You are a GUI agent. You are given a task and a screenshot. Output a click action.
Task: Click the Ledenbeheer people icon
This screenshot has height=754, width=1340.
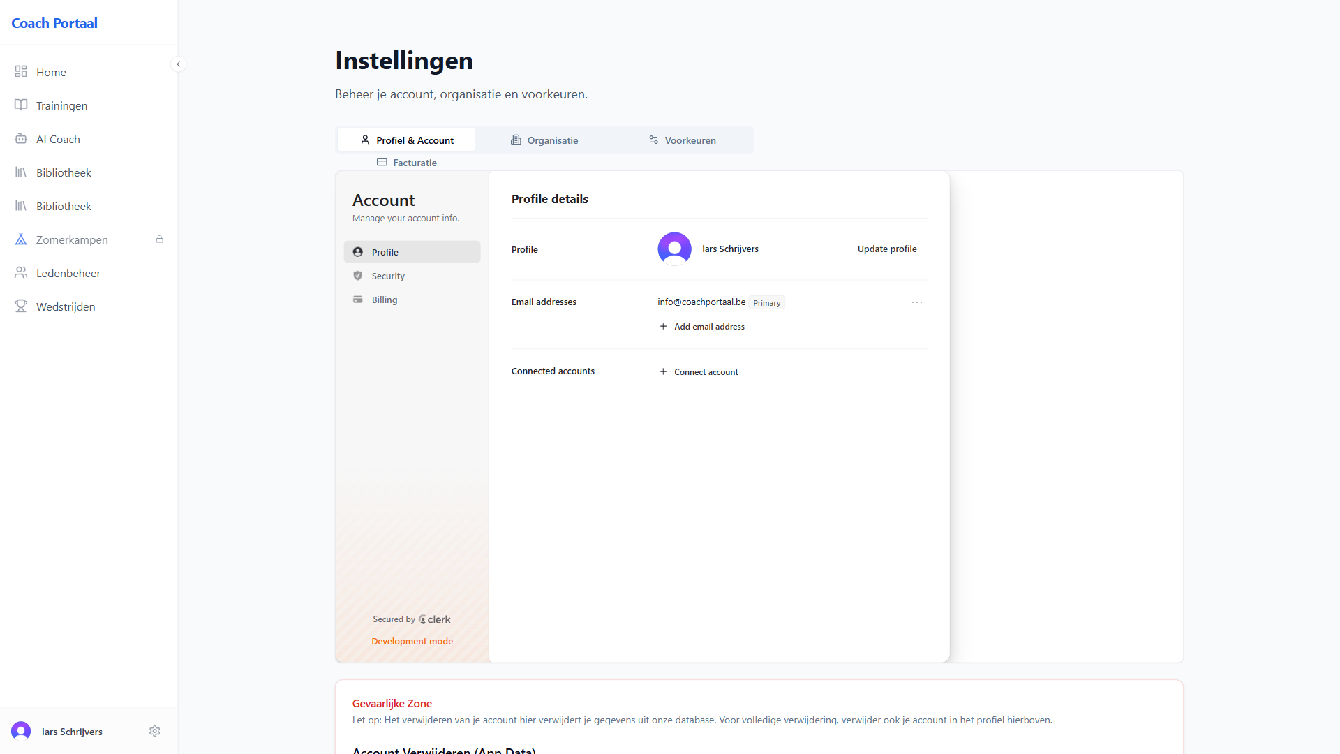pos(21,273)
